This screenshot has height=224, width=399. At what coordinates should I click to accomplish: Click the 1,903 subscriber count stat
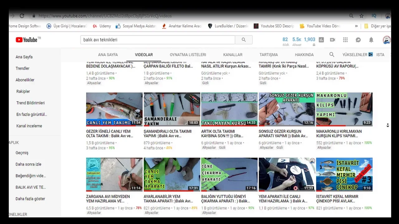pyautogui.click(x=310, y=40)
